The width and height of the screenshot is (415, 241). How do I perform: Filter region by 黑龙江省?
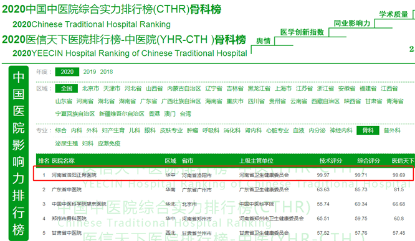coord(259,88)
